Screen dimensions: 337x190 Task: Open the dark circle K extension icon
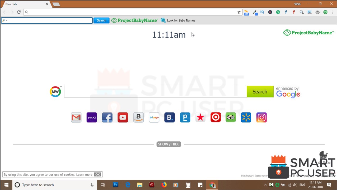click(270, 12)
